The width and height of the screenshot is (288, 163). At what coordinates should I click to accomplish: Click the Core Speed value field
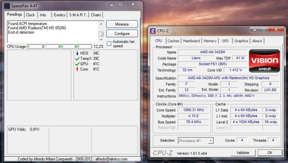(193, 110)
